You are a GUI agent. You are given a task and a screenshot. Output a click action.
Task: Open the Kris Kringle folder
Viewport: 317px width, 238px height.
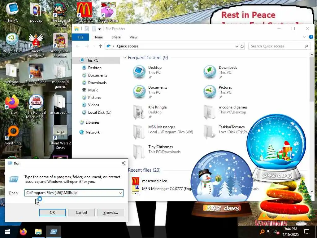click(x=150, y=112)
